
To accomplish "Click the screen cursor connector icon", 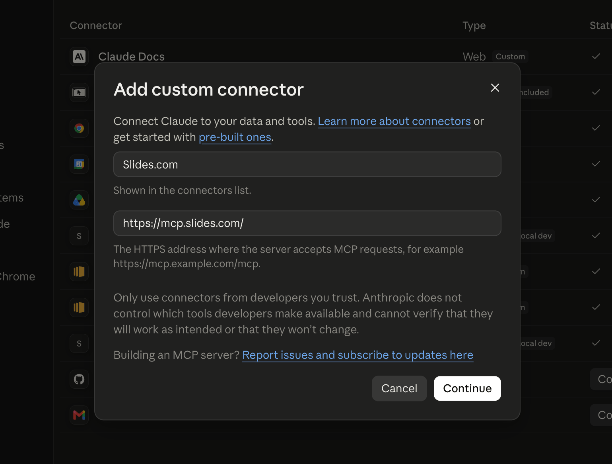I will click(x=79, y=92).
